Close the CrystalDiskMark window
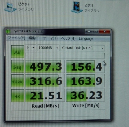 104,31
